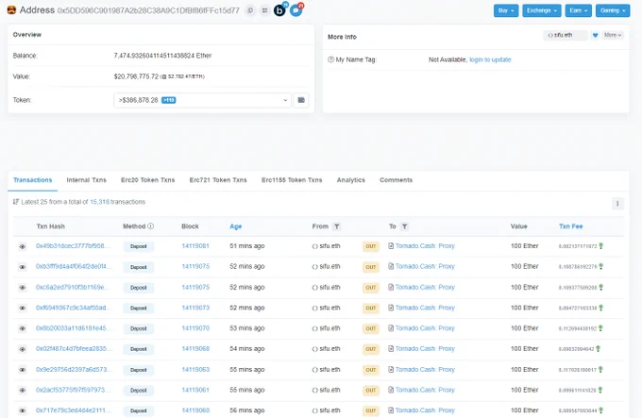Click the address avatar blockie icon
Viewport: 642px width, 418px height.
[x=11, y=9]
